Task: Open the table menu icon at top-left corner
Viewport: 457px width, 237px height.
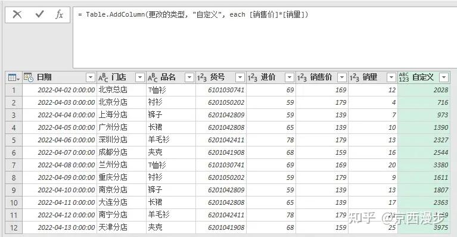Action: tap(14, 77)
